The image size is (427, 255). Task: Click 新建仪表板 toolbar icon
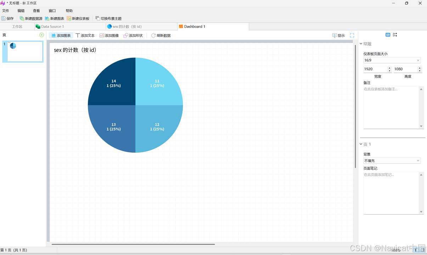point(69,18)
